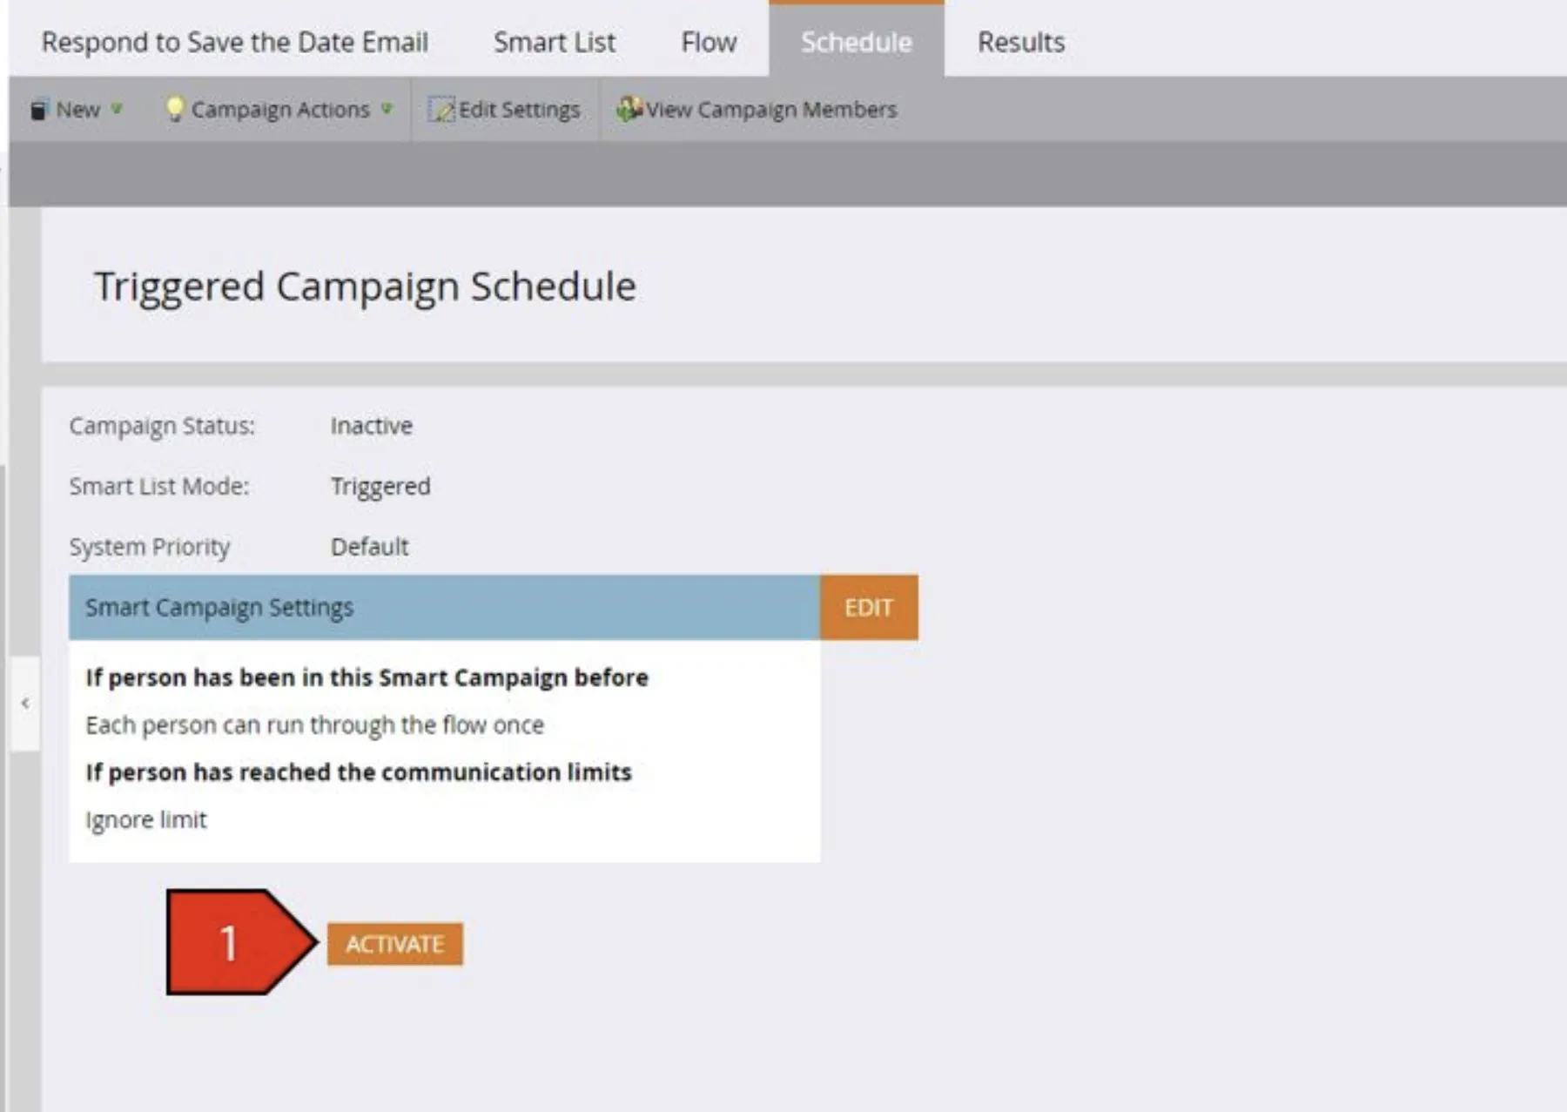
Task: Expand the Campaign Actions dropdown arrow
Action: 387,109
